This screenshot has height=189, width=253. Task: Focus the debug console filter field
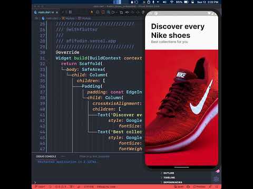pos(94,156)
